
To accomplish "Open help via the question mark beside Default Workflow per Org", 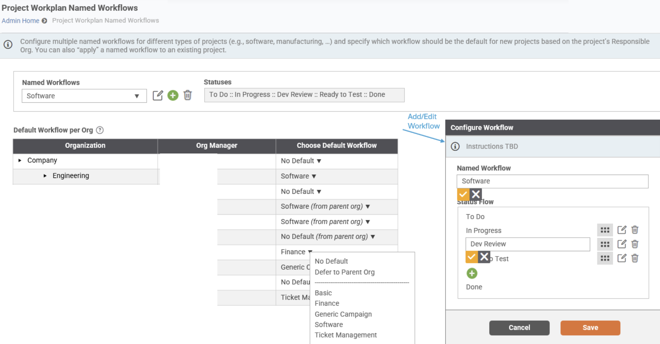I will [x=100, y=130].
